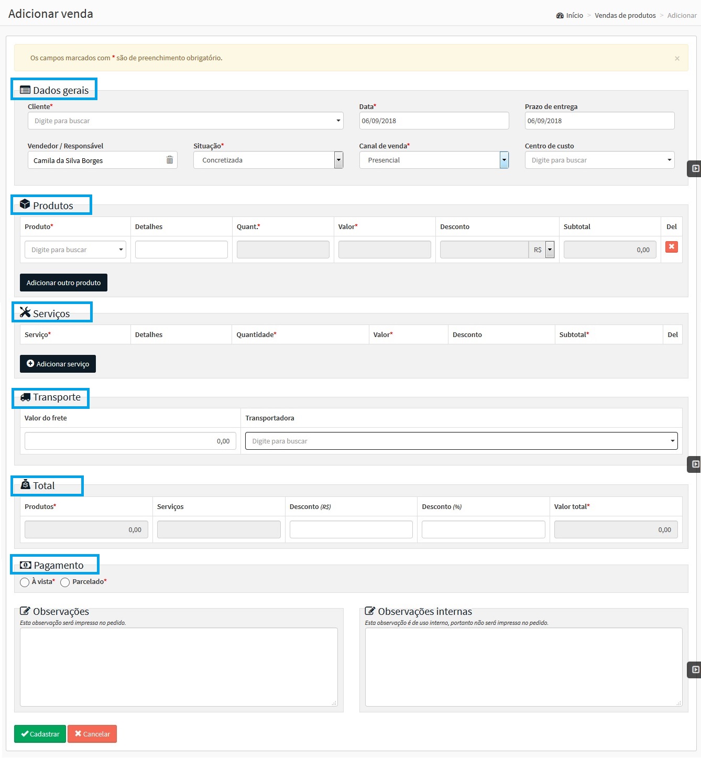Click the Adicionar venda page title

51,14
